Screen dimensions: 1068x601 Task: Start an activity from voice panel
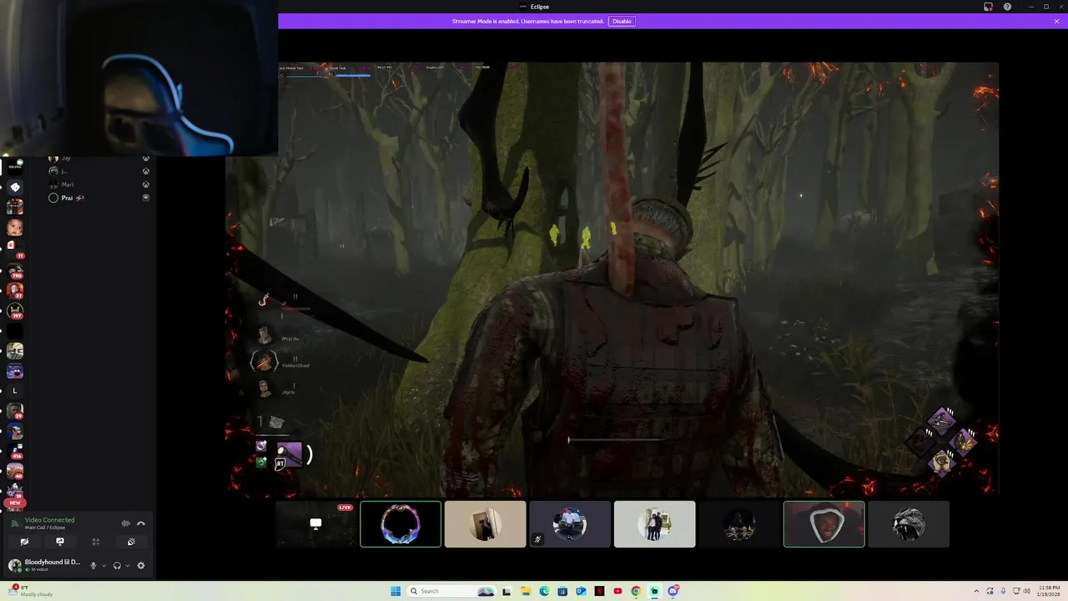click(x=96, y=542)
